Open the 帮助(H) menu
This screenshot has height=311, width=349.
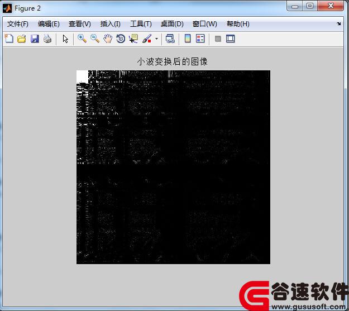coord(238,24)
